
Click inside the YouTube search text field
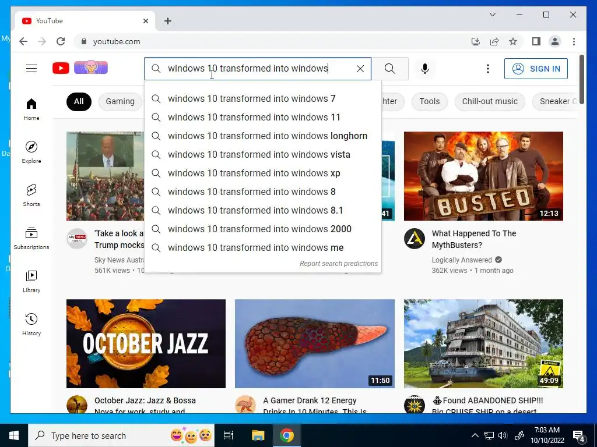coord(259,69)
